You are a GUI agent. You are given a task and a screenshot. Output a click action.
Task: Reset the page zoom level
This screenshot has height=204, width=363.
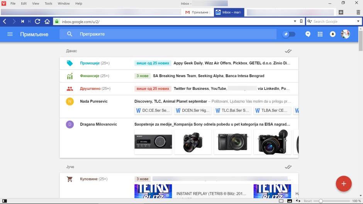[308, 201]
